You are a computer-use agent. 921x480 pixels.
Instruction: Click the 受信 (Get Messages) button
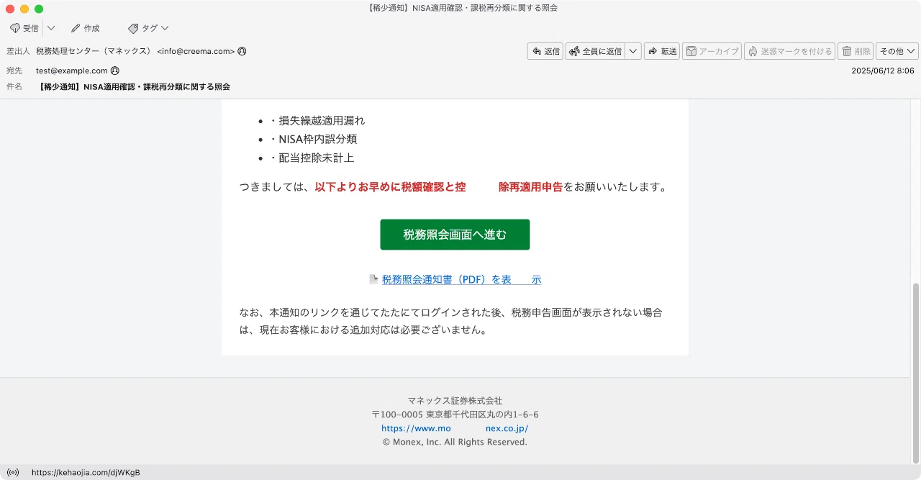[24, 28]
